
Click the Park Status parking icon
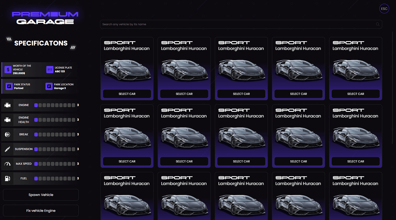pyautogui.click(x=9, y=86)
